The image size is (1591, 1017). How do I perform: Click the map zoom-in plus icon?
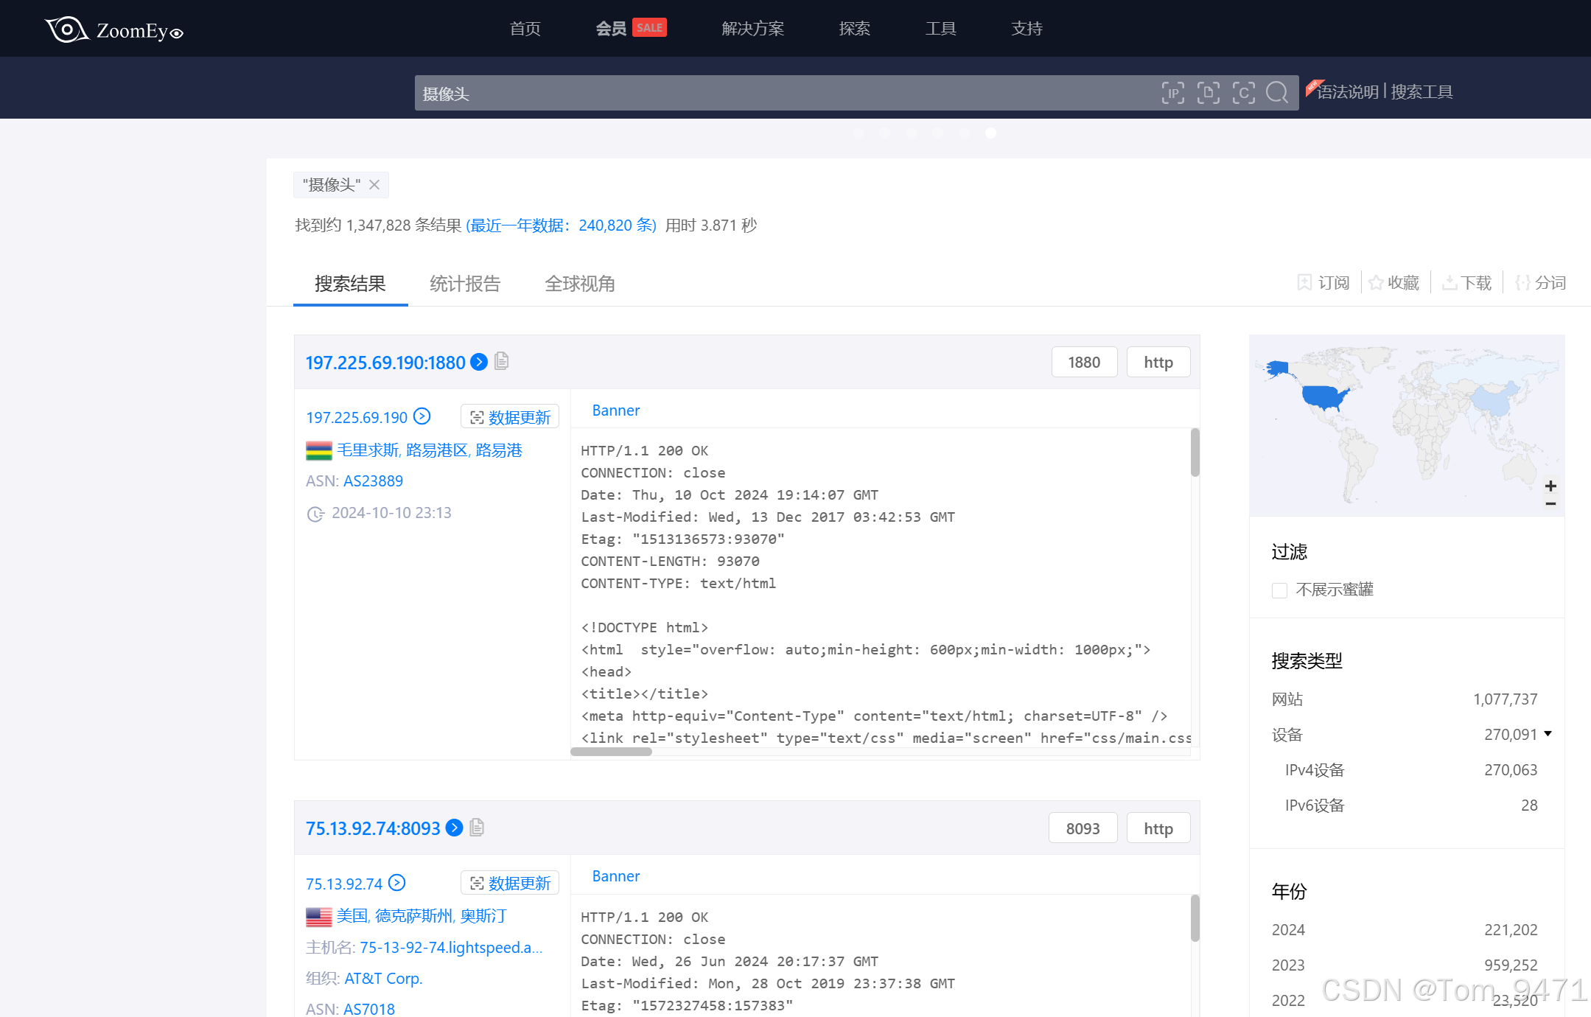(1550, 486)
